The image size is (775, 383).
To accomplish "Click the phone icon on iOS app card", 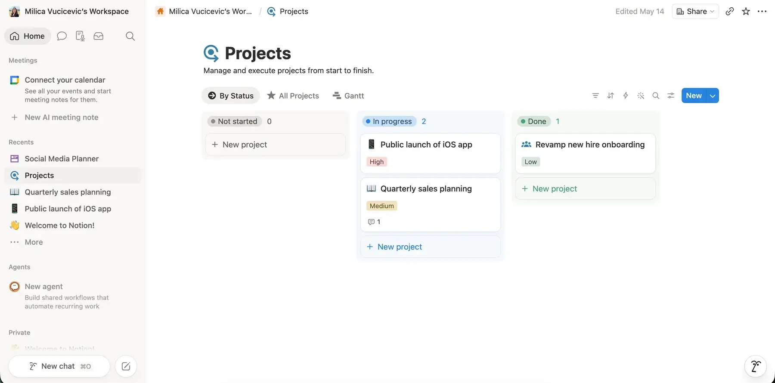I will point(371,145).
